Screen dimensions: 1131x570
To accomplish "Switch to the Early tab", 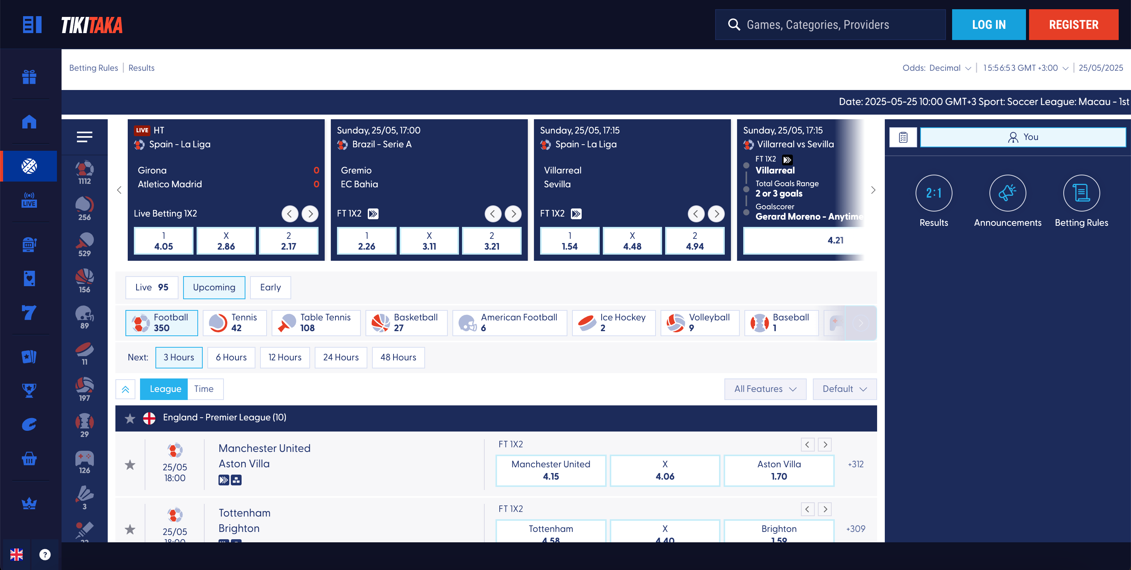I will [270, 287].
